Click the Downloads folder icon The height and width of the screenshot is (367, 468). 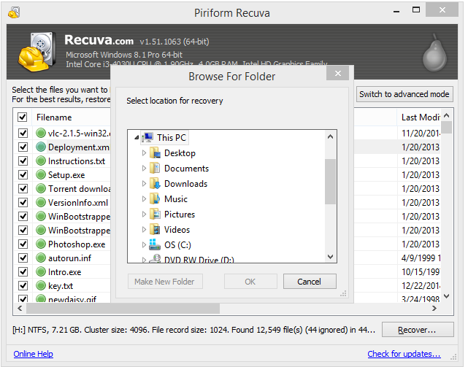coord(155,184)
